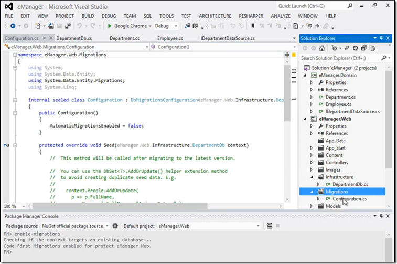Click the Solution Explorer vertical scrollbar
The image size is (397, 264).
tap(389, 119)
